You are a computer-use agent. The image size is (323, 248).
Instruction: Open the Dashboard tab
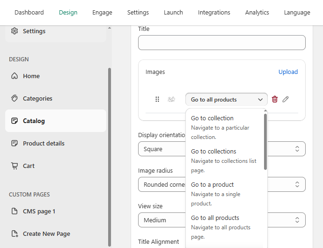pos(29,13)
